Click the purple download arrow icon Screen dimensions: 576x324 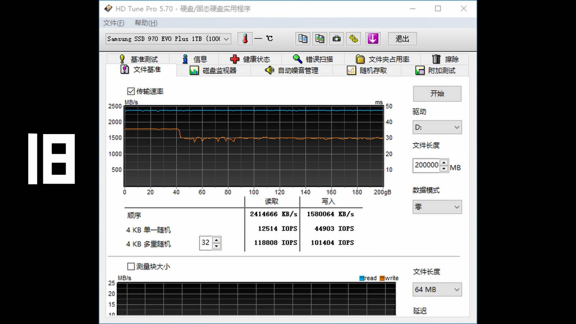(x=373, y=39)
